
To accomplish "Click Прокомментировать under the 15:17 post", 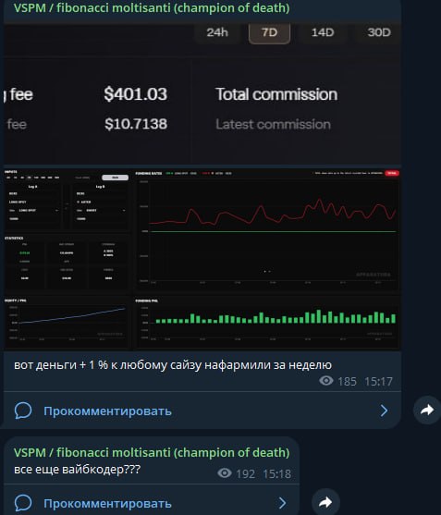I will point(107,411).
